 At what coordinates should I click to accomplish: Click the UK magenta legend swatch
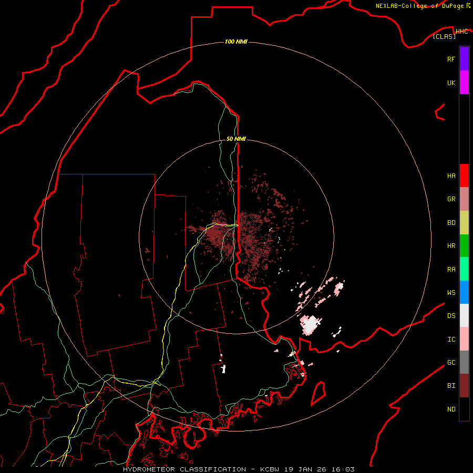(x=464, y=83)
